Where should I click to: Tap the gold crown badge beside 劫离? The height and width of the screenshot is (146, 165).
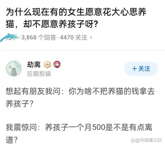click(48, 65)
